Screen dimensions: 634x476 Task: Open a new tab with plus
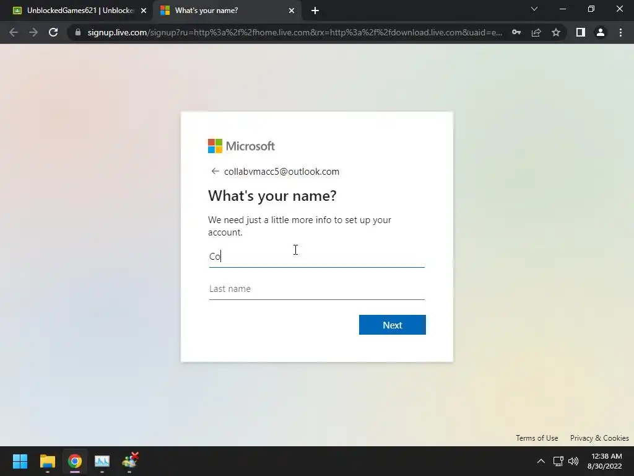[x=315, y=11]
